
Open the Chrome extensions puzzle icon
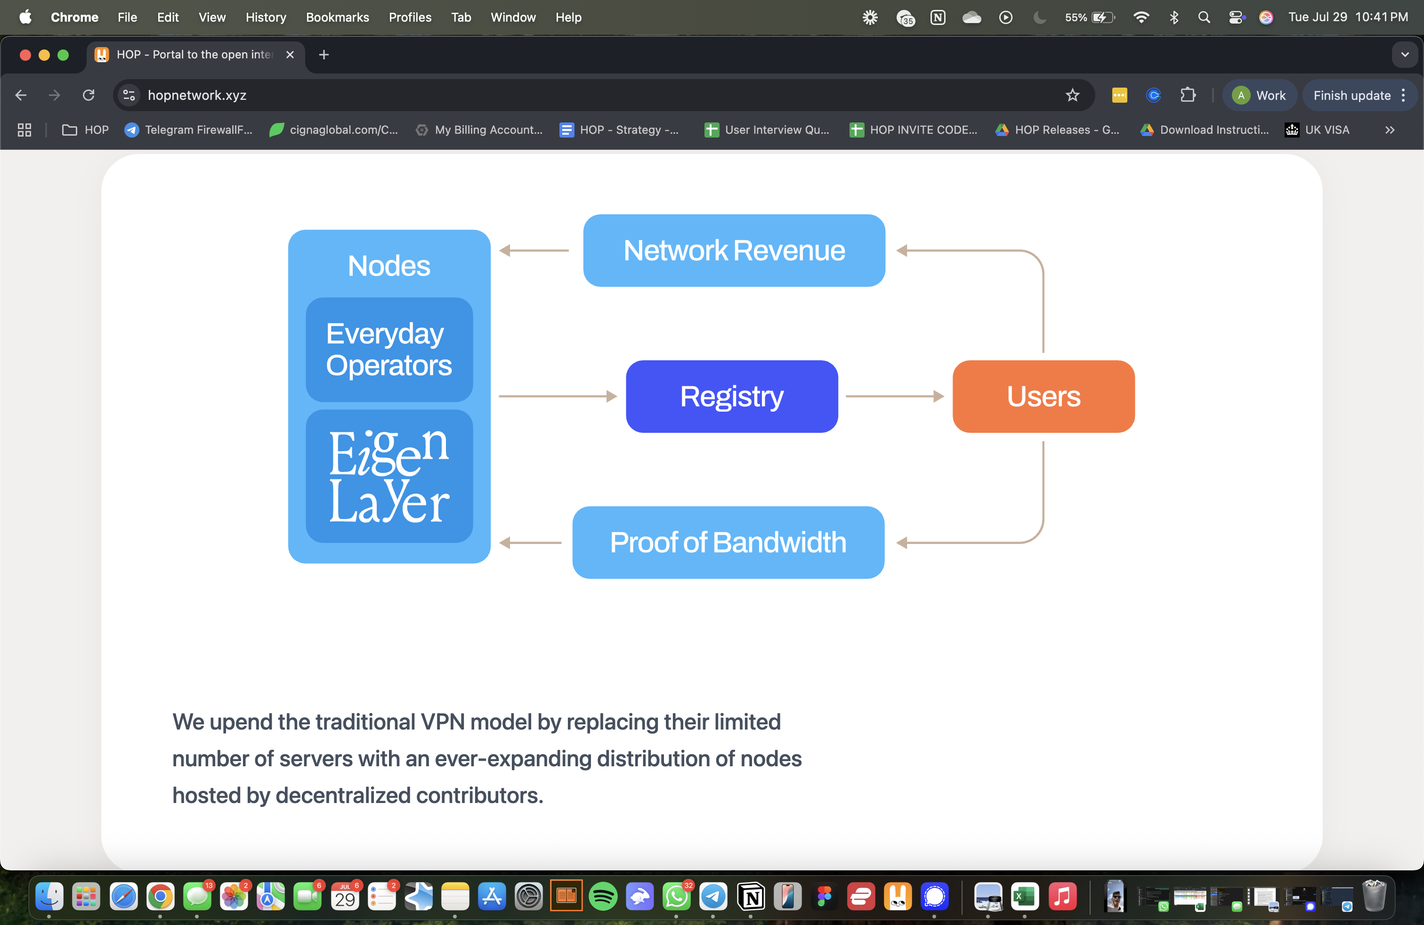pyautogui.click(x=1189, y=95)
